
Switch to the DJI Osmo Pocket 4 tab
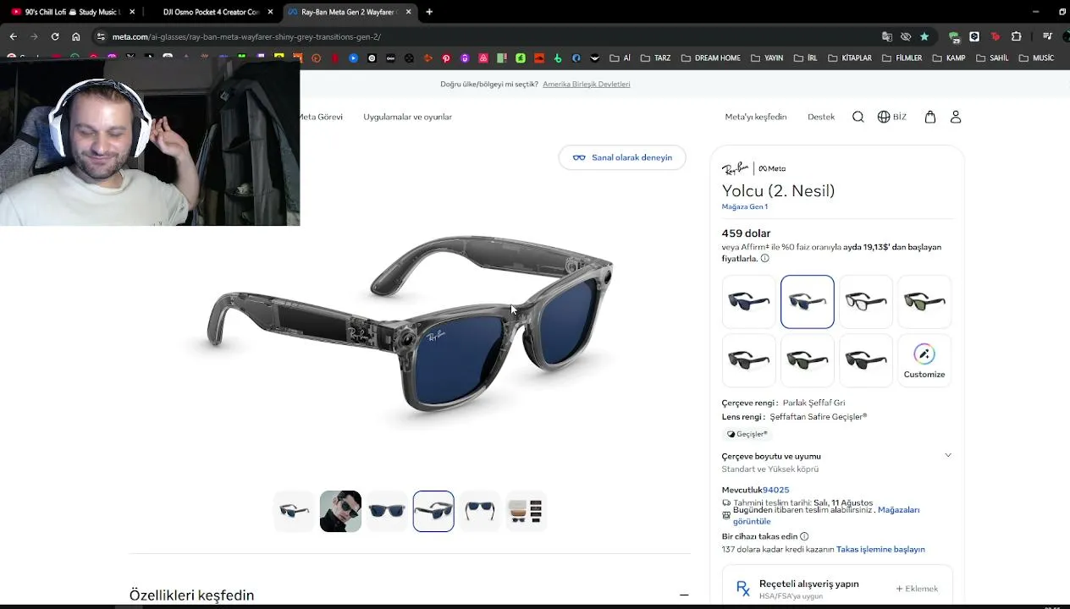pyautogui.click(x=212, y=12)
